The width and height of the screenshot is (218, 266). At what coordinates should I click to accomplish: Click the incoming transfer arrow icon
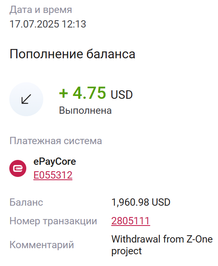[x=26, y=99]
